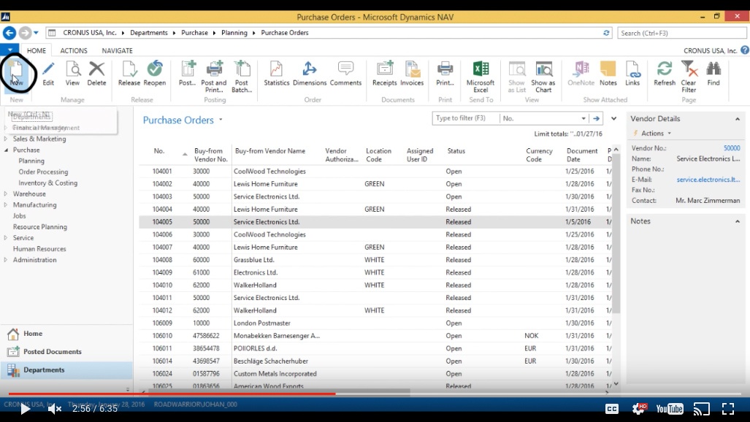Open the help question mark icon
750x422 pixels.
(745, 50)
